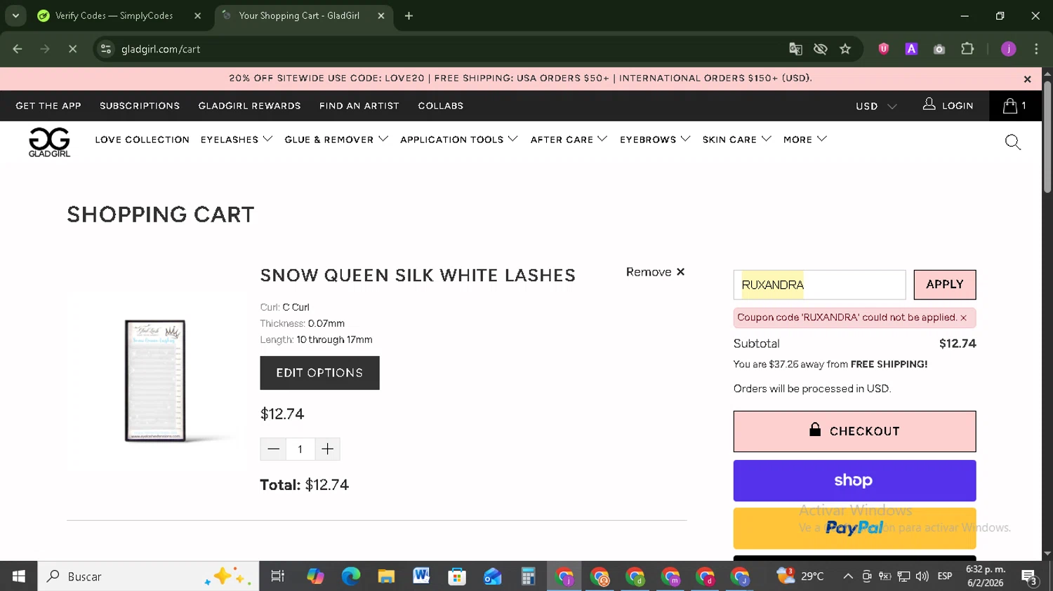Click the translate page icon
1053x591 pixels.
tap(795, 49)
